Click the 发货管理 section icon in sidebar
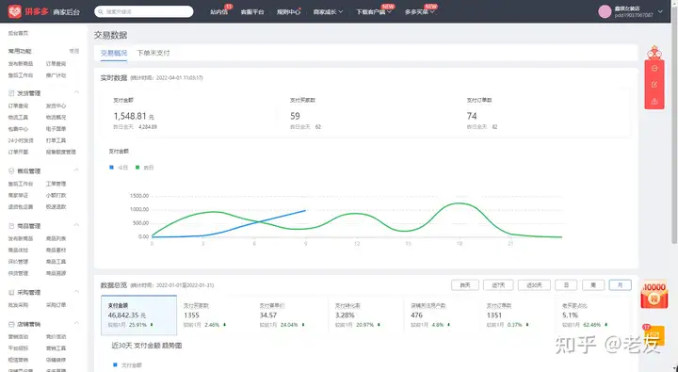 tap(11, 93)
